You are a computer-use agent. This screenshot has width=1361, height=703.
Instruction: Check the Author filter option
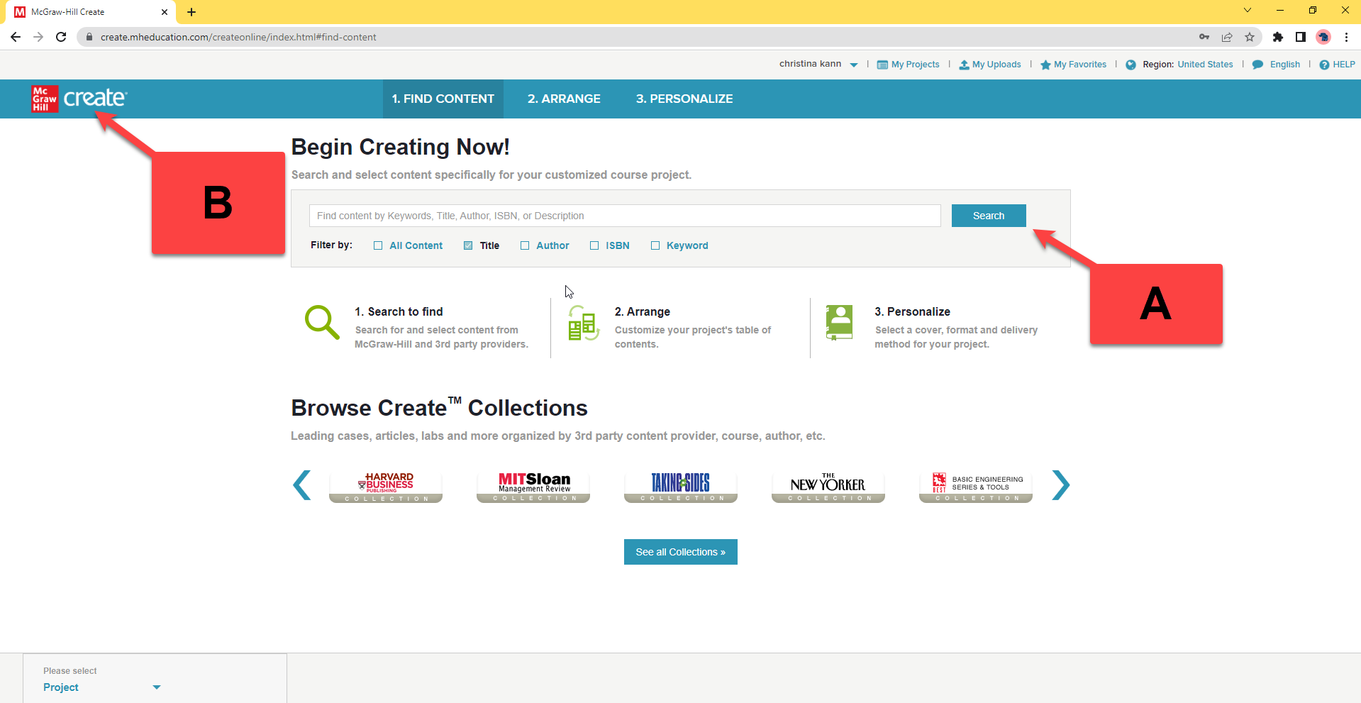(525, 245)
